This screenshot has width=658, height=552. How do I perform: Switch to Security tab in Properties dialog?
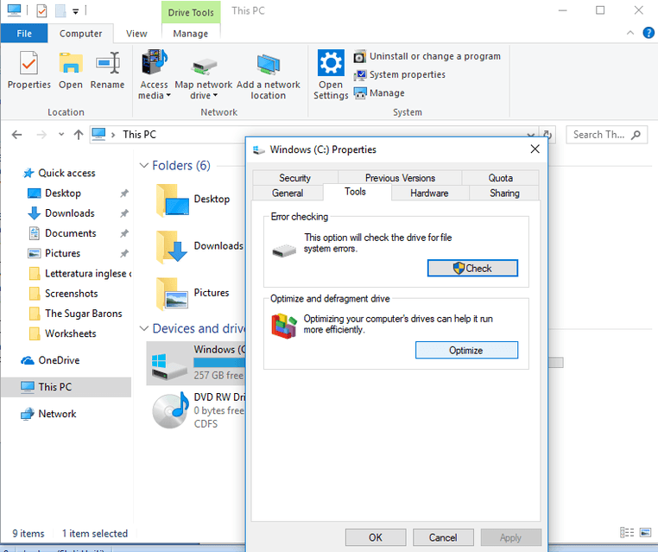click(295, 178)
